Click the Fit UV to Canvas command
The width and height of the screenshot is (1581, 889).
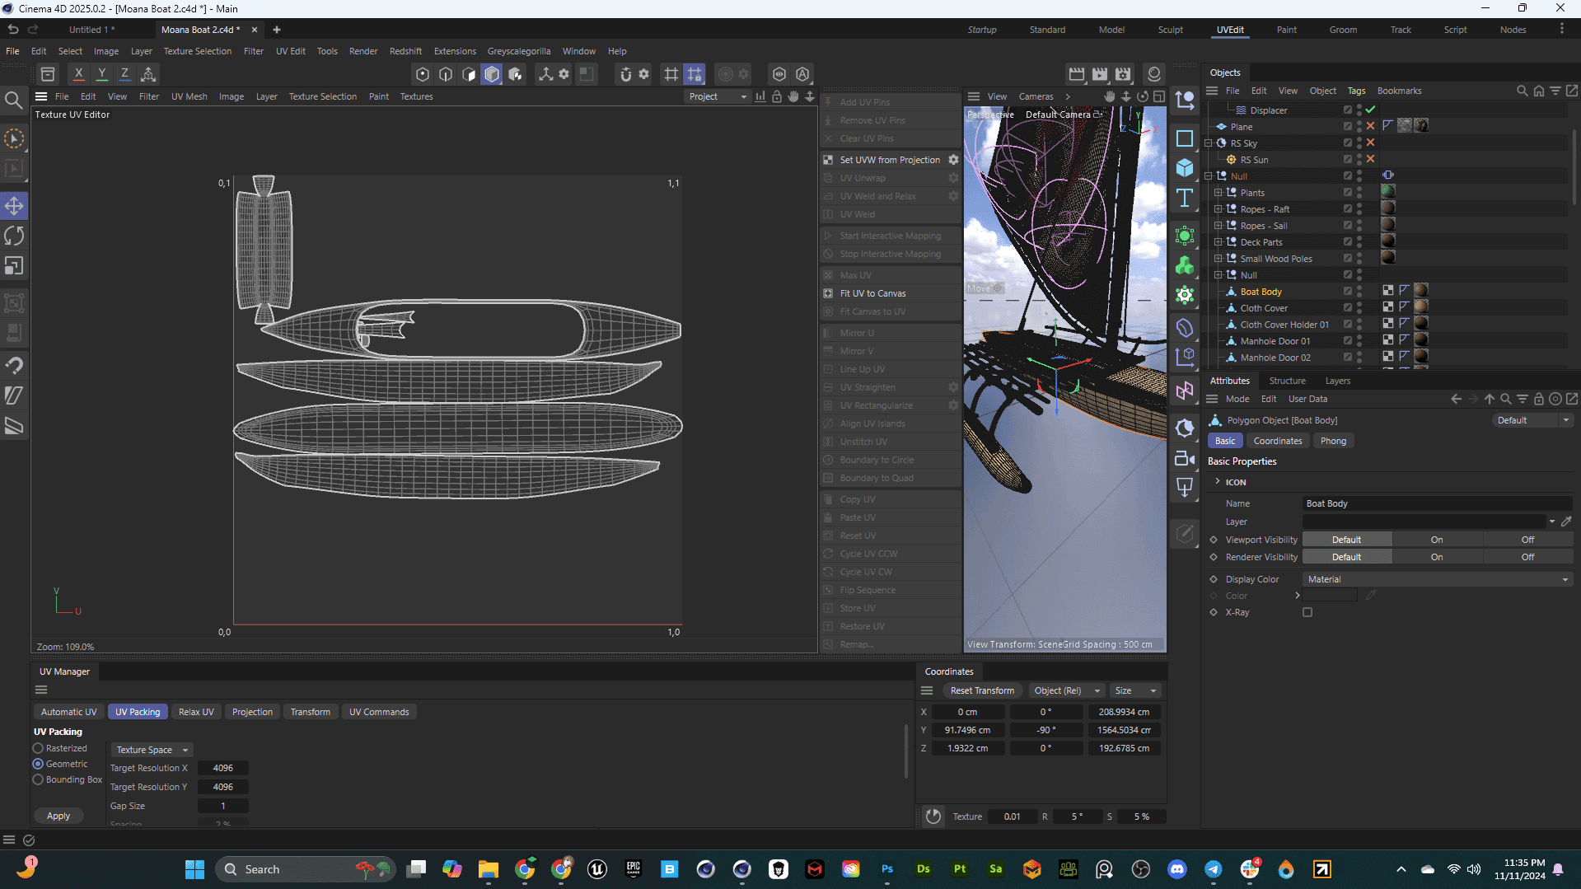point(872,293)
